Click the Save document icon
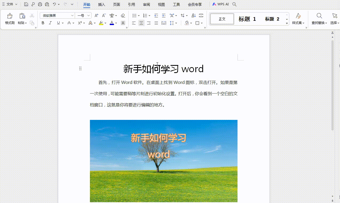340x203 pixels. tap(26, 4)
